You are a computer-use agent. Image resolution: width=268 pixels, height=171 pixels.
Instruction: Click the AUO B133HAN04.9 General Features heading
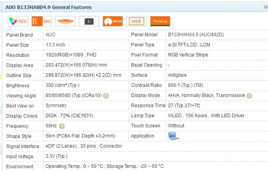click(x=49, y=7)
